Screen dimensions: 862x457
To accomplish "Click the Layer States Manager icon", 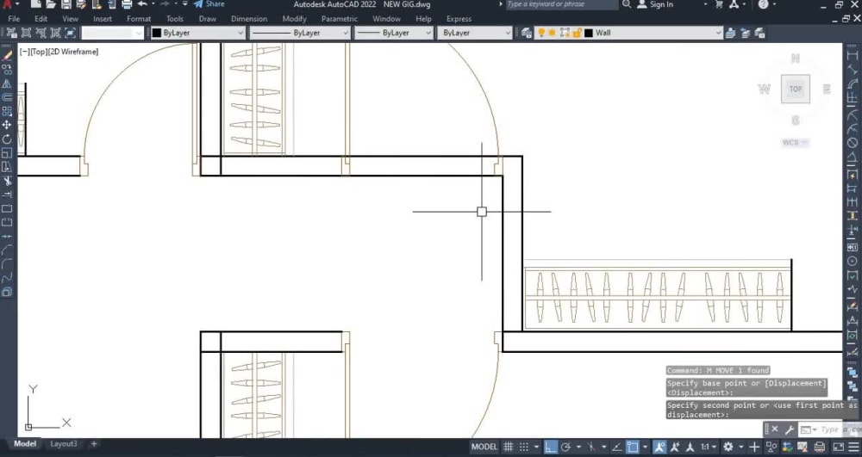I will (759, 33).
